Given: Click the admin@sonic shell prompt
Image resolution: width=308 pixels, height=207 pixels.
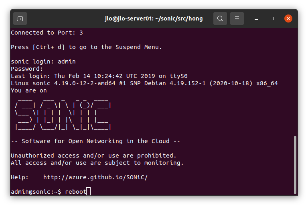Looking at the screenshot, I should tap(36, 192).
